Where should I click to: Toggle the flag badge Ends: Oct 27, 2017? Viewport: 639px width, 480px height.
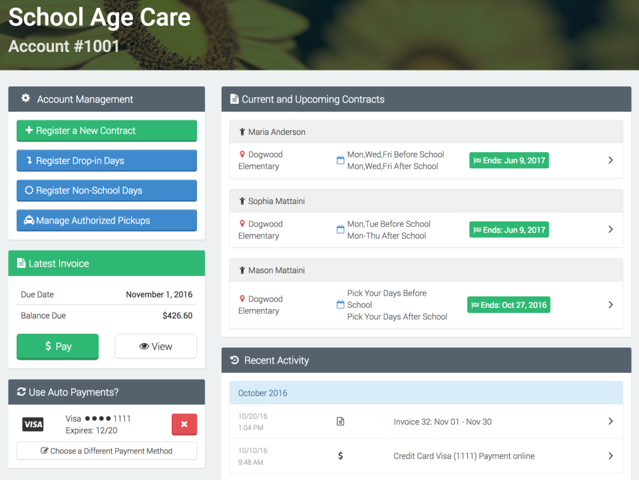coord(509,304)
